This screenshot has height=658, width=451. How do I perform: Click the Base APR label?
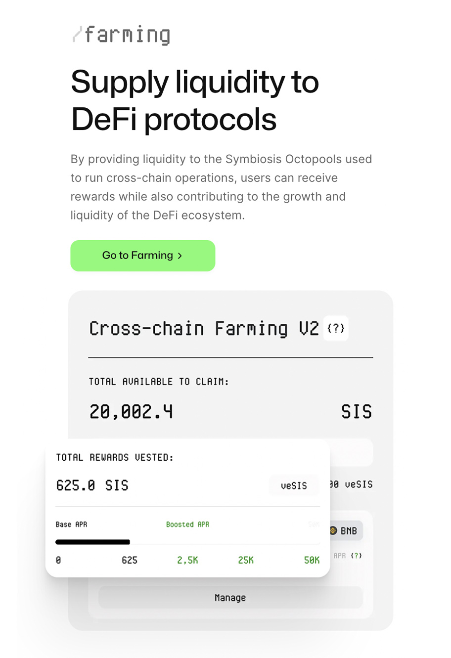tap(71, 525)
